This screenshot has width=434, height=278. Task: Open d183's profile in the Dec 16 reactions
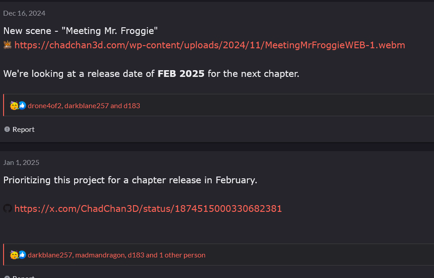(x=132, y=106)
